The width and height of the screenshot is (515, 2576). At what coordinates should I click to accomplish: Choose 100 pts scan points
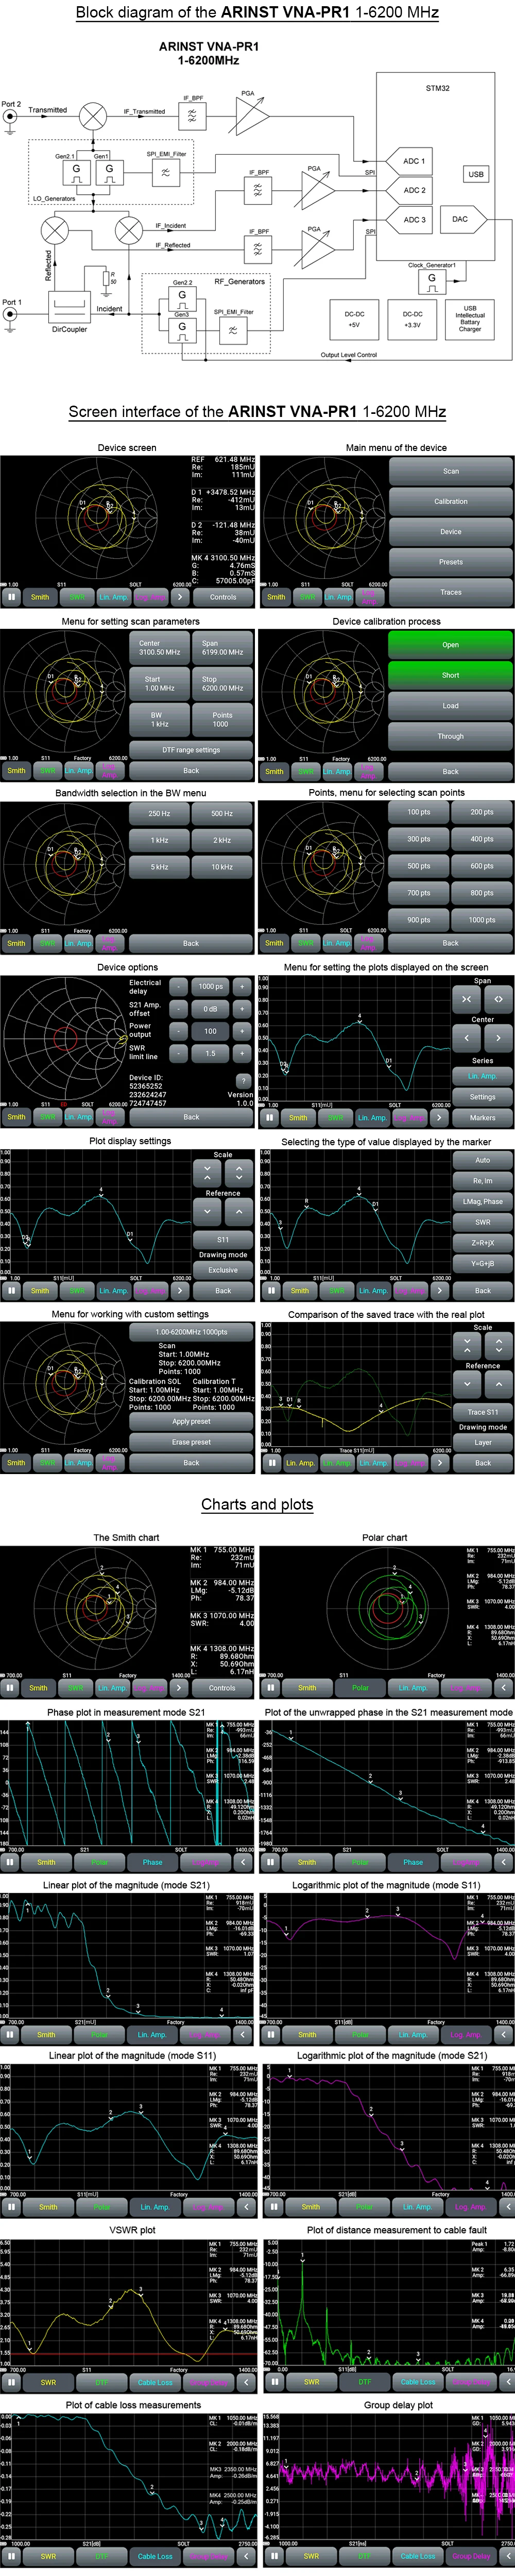(x=419, y=812)
